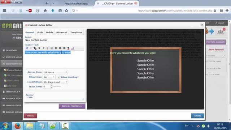Adjust the Tease Time spinner arrows
Image resolution: width=231 pixels, height=130 pixels.
click(51, 87)
